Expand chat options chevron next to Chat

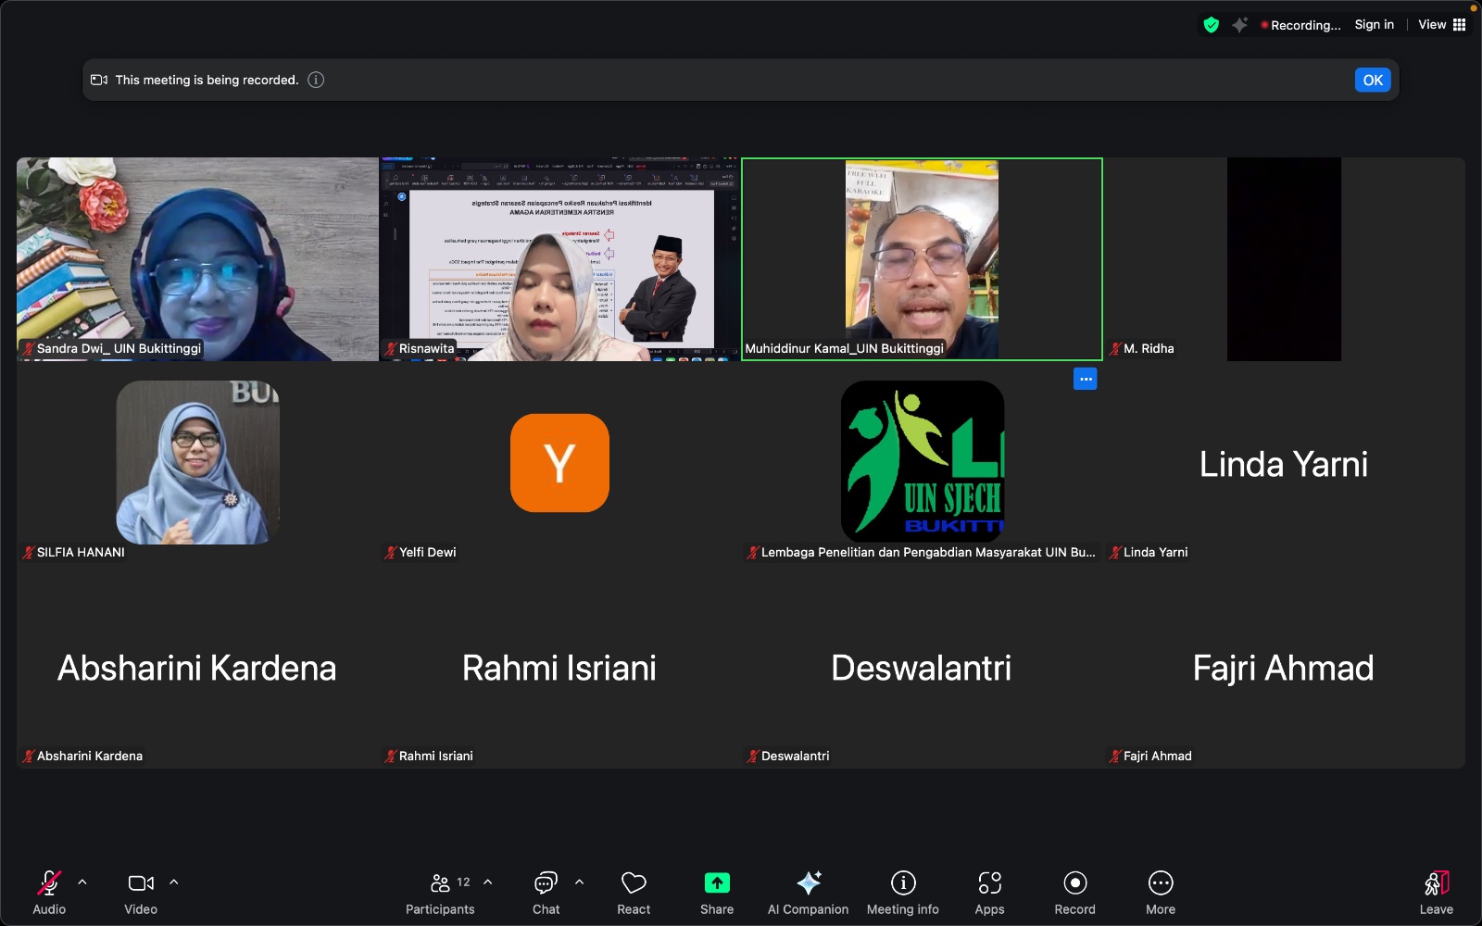[x=580, y=882]
